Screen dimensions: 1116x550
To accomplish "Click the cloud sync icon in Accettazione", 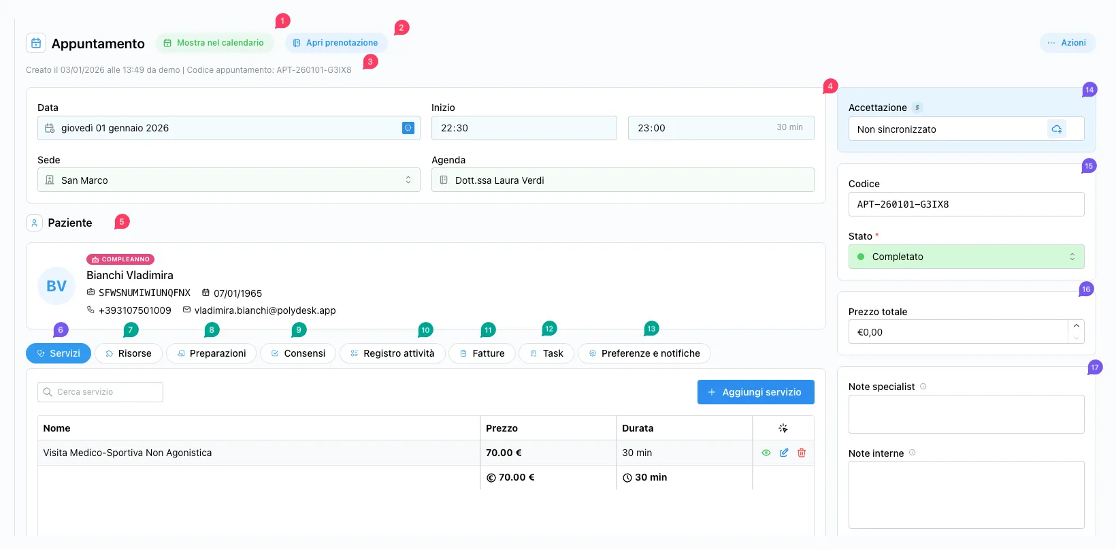I will 1056,129.
